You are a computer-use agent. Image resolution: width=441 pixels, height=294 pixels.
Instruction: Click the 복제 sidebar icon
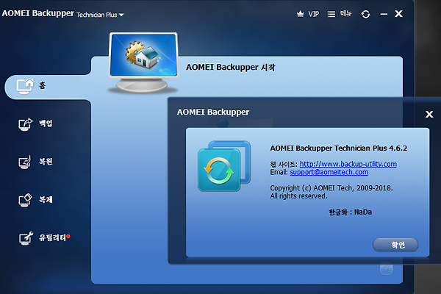tap(25, 201)
